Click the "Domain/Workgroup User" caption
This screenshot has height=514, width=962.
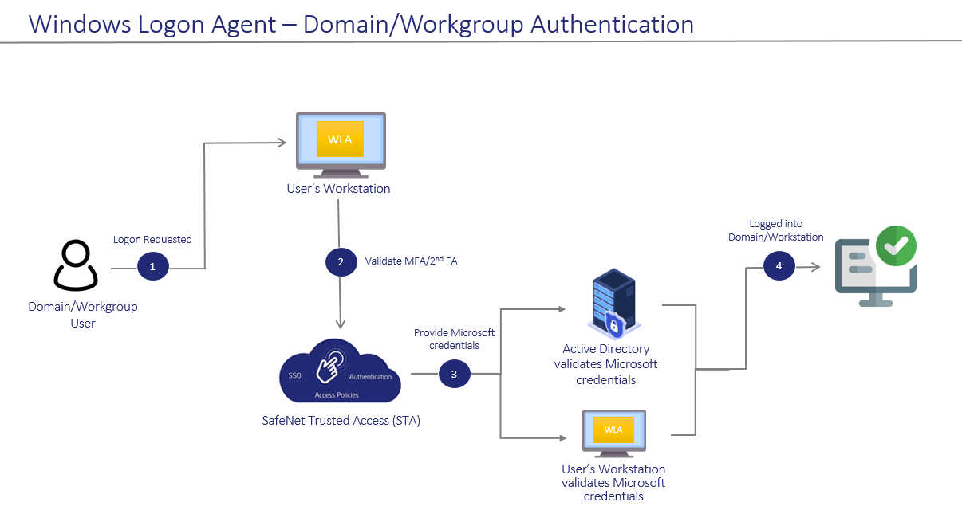pos(83,315)
